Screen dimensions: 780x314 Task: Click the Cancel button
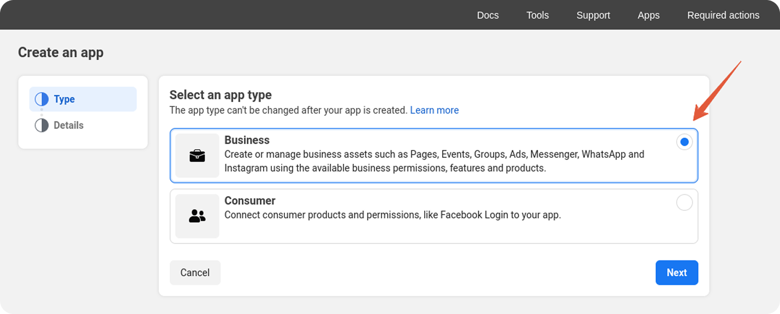point(195,272)
